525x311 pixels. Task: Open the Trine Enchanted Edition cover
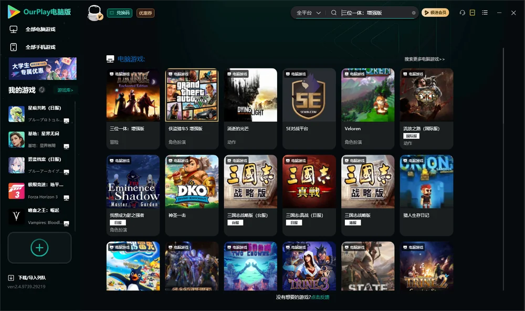coord(133,95)
